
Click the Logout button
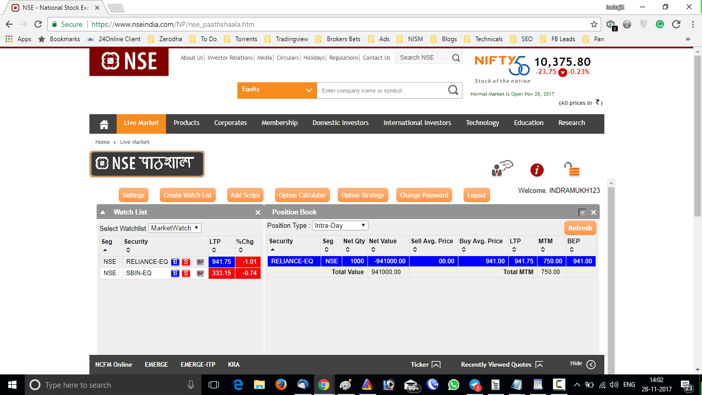point(476,195)
